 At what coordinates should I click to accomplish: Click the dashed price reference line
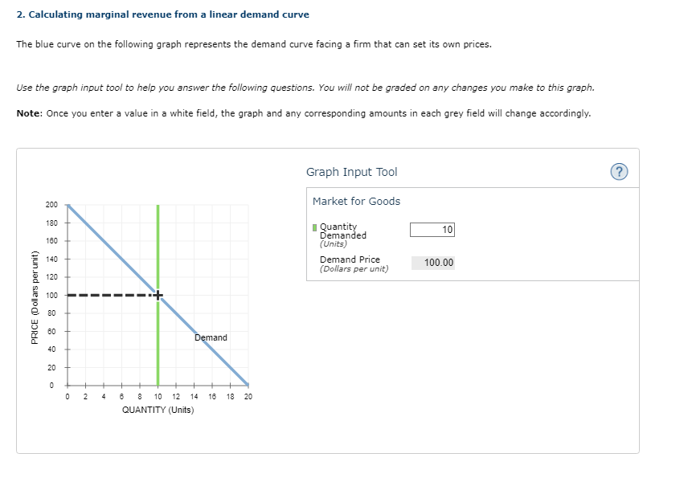(x=109, y=295)
